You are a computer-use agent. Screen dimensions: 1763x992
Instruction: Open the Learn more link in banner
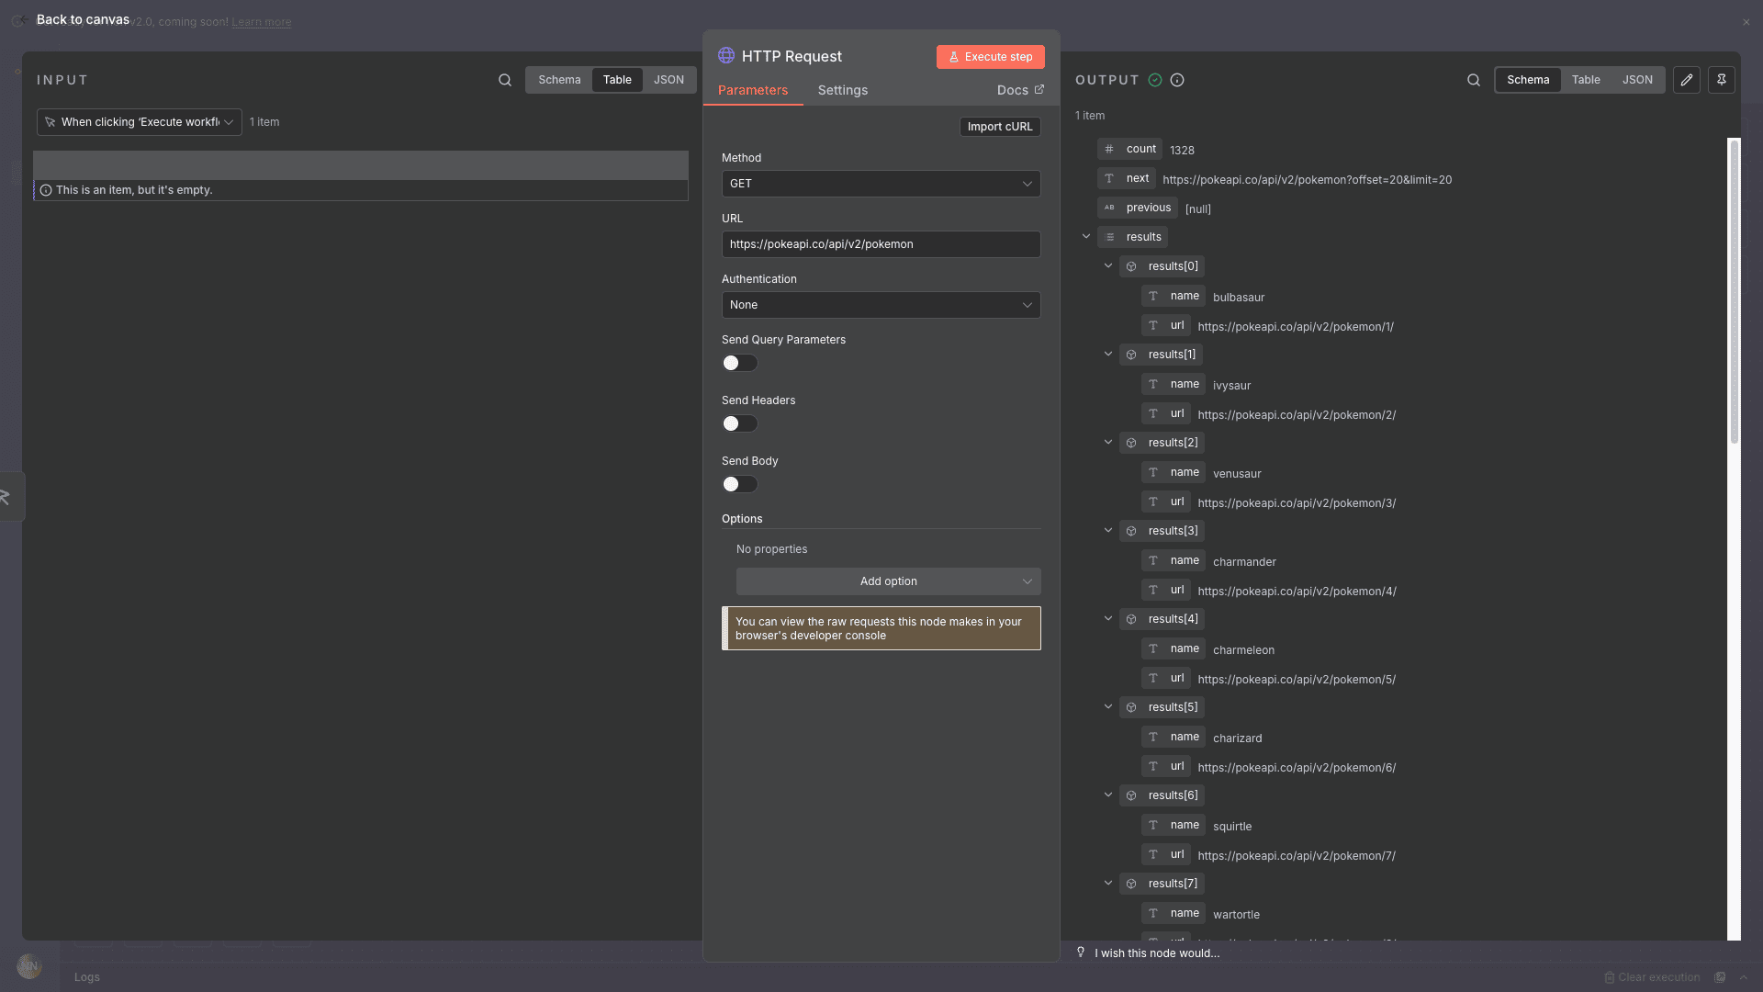pyautogui.click(x=261, y=22)
